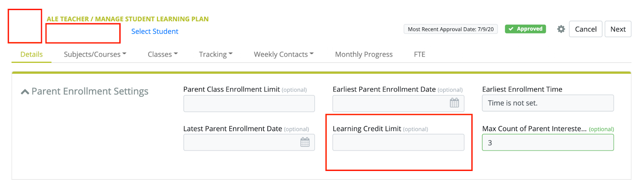The width and height of the screenshot is (643, 187).
Task: Expand the Subjects/Courses dropdown
Action: 95,55
